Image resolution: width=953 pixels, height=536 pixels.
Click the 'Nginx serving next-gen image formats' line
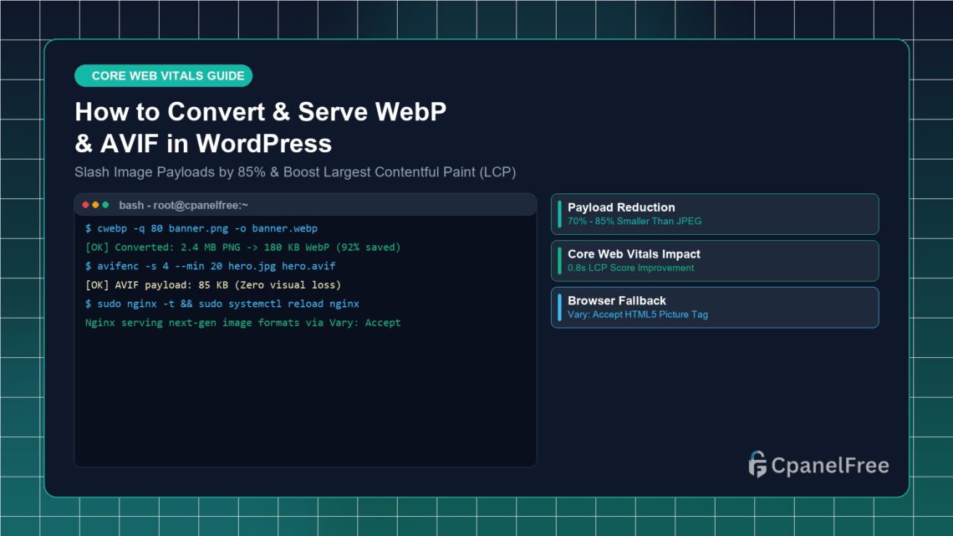(243, 323)
